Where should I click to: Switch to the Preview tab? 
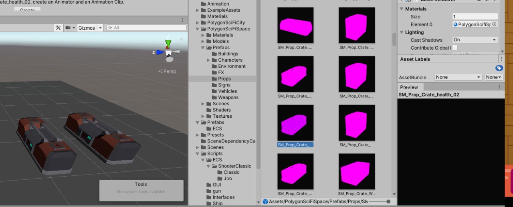(409, 87)
